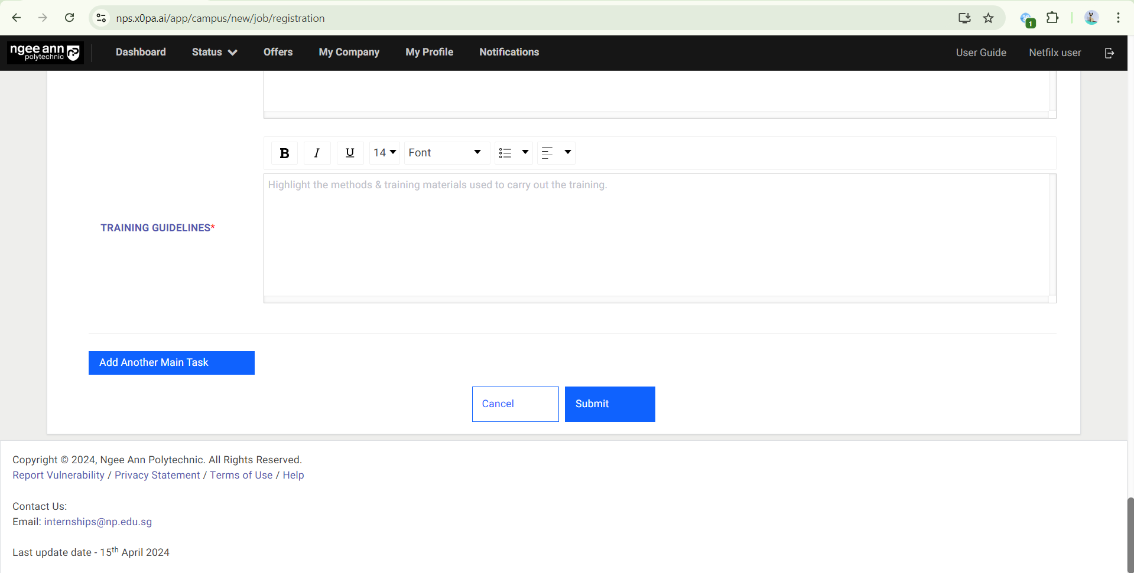Open the Font family dropdown
Image resolution: width=1134 pixels, height=573 pixels.
click(x=446, y=153)
